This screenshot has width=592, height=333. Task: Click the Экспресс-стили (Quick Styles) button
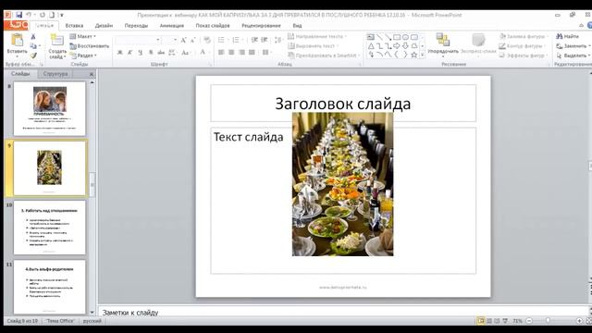(478, 43)
